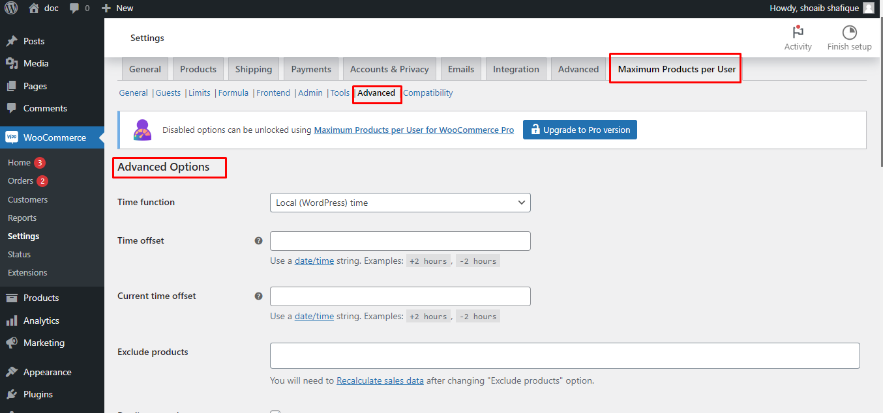This screenshot has height=413, width=883.
Task: Click the Plugins plug icon
Action: point(12,394)
